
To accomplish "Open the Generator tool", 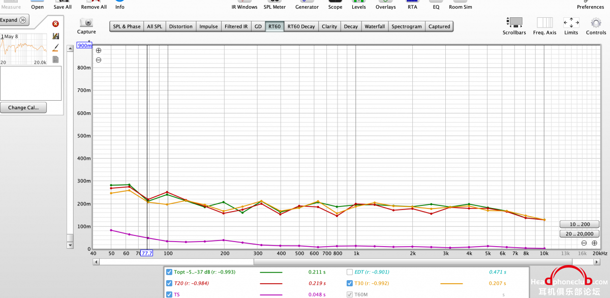I will click(307, 5).
